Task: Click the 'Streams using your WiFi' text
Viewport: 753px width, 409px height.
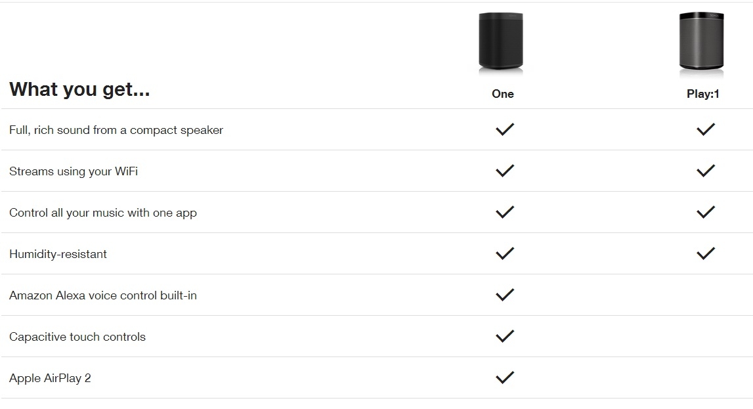Action: (74, 171)
